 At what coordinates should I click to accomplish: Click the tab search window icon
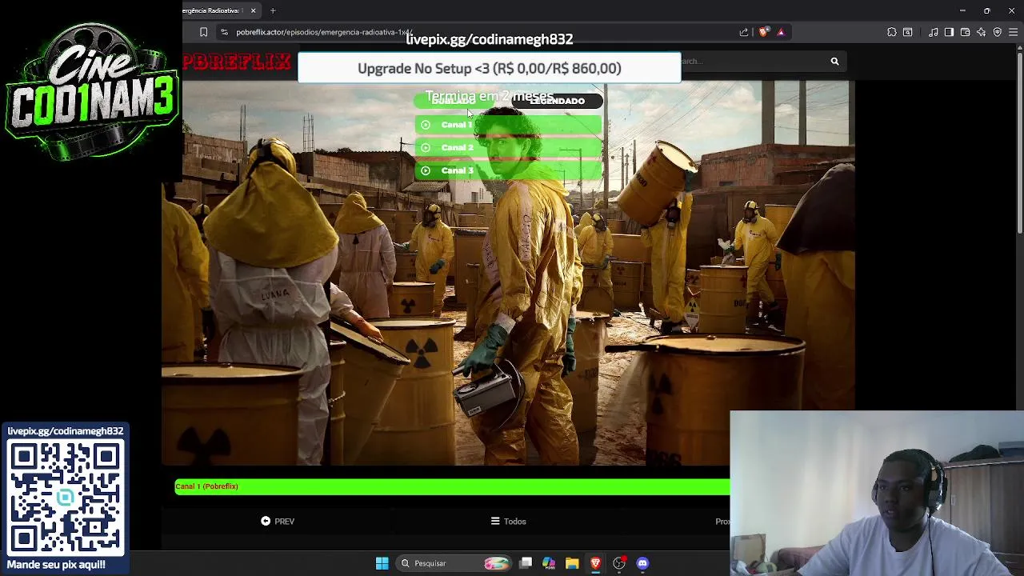tap(908, 32)
